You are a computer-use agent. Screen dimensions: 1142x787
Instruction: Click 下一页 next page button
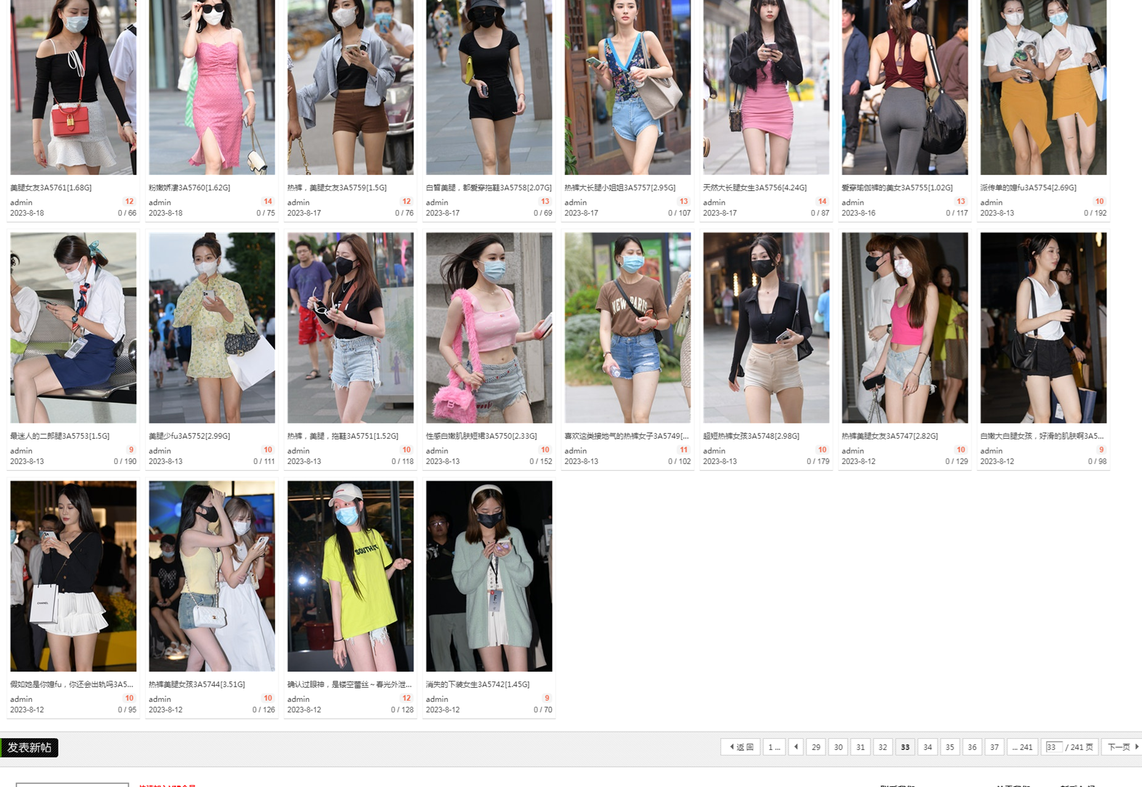[x=1122, y=747]
